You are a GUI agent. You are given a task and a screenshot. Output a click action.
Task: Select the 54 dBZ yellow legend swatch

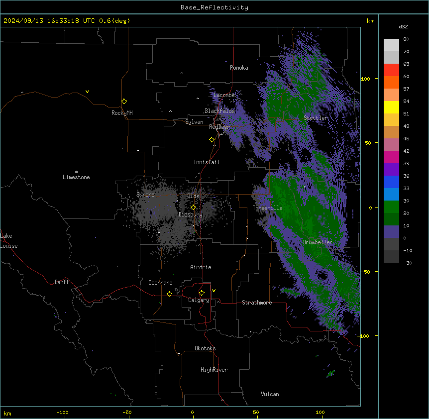tap(391, 107)
